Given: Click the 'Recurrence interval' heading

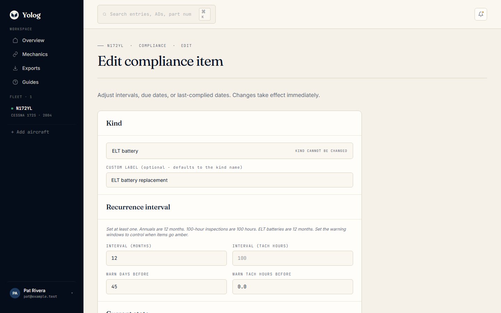Looking at the screenshot, I should (x=138, y=207).
